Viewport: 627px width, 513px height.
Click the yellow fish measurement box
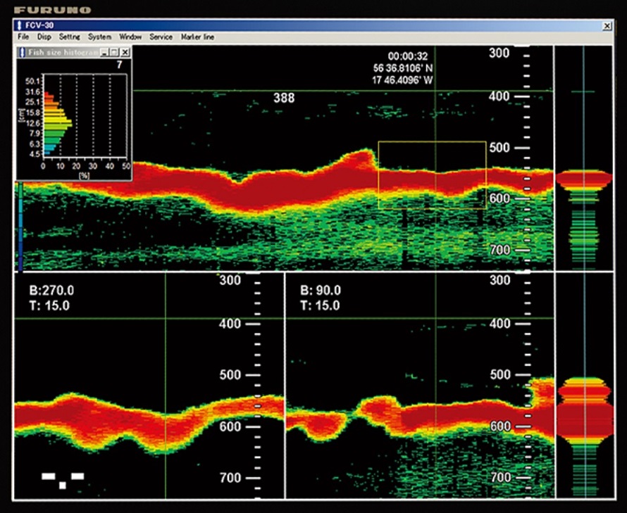point(432,175)
